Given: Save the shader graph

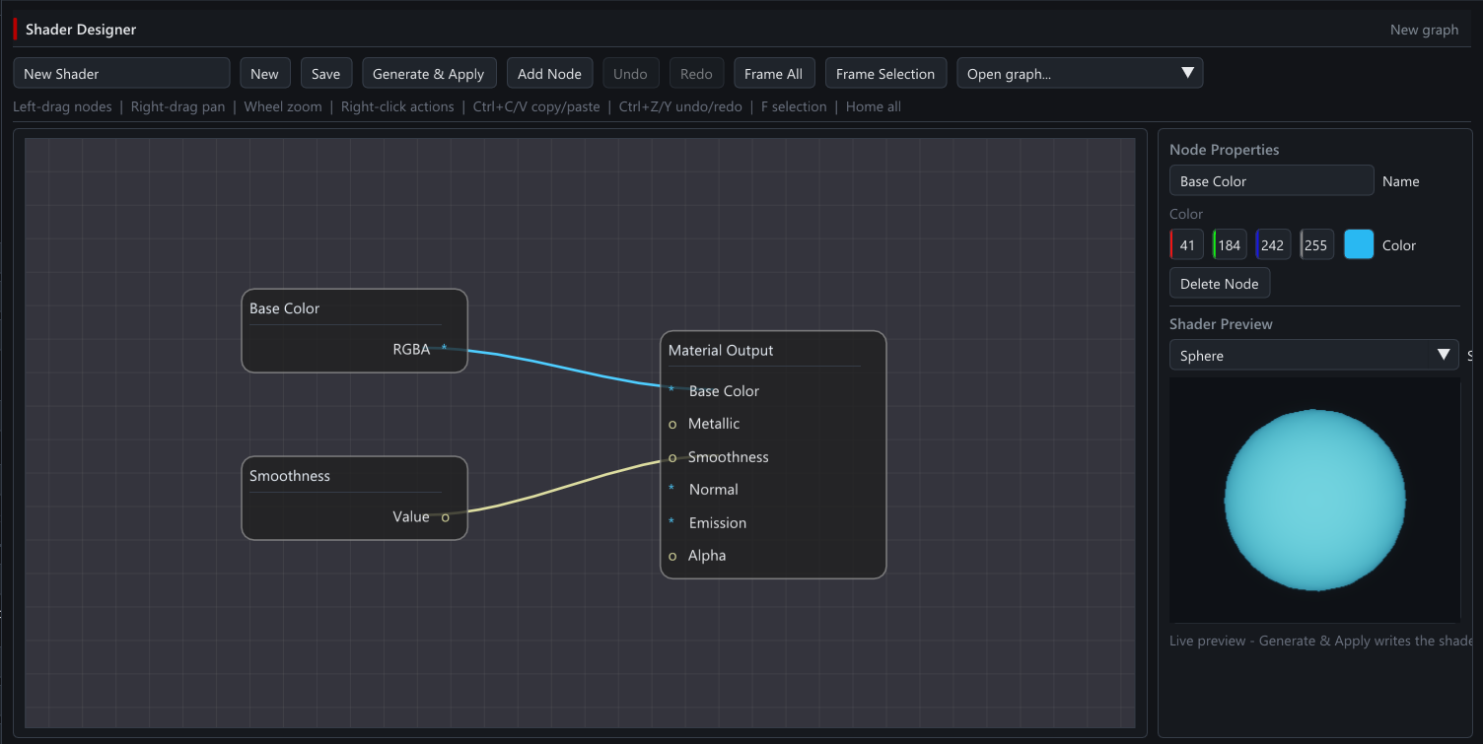Looking at the screenshot, I should [325, 73].
